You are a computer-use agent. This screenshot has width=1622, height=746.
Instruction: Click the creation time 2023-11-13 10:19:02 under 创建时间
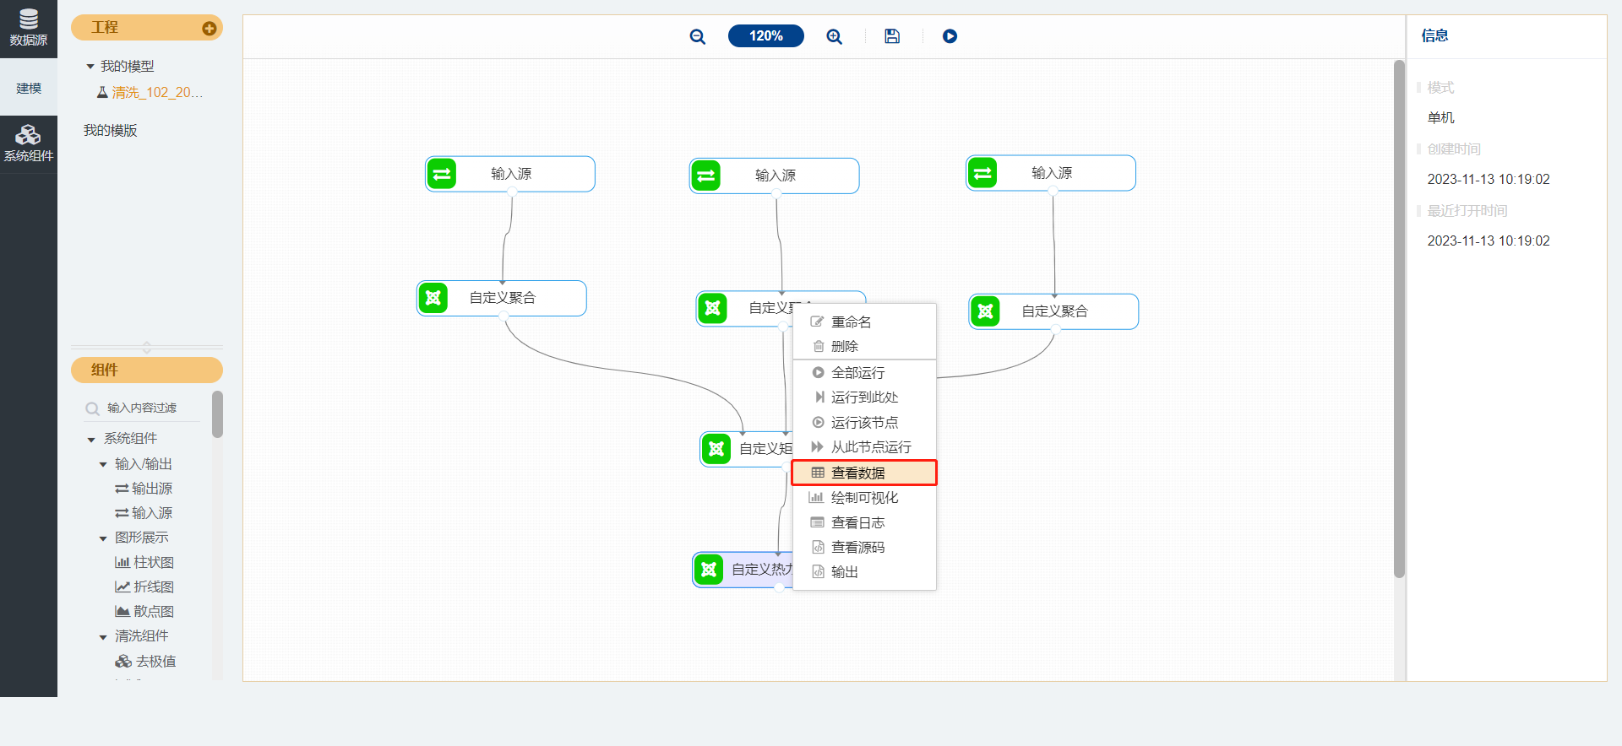pos(1489,180)
